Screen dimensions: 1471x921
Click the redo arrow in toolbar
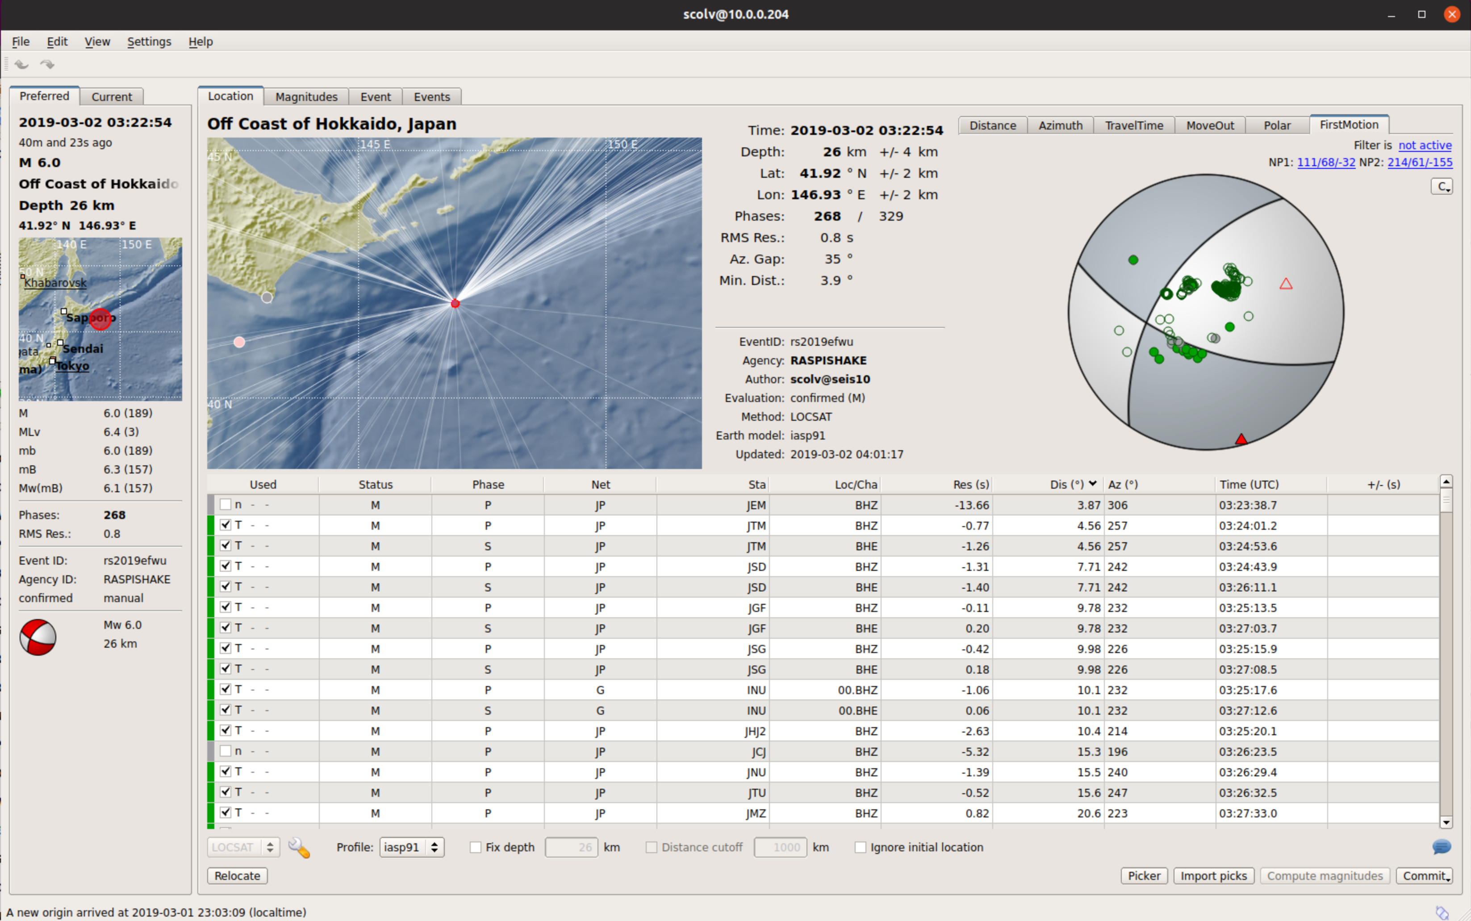[x=47, y=64]
